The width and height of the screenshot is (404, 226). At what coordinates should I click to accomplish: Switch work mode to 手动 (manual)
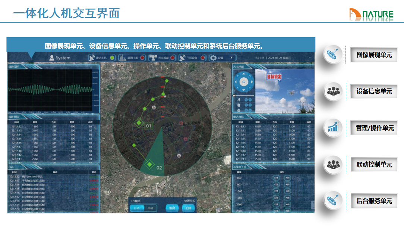[x=151, y=208]
